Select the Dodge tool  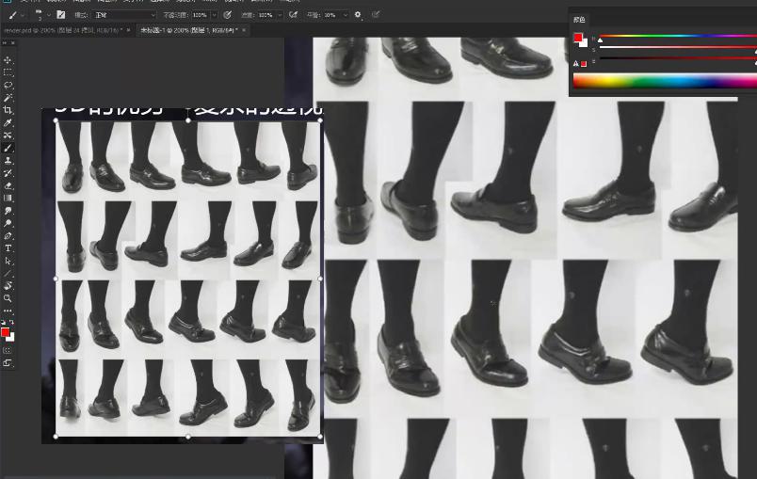pyautogui.click(x=8, y=223)
